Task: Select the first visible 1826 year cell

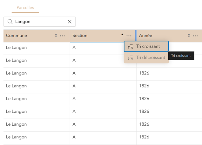Action: 144,73
